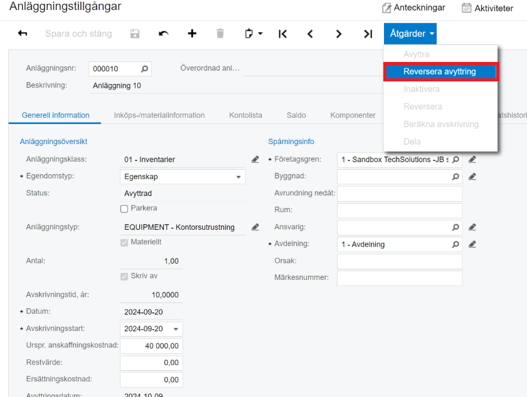This screenshot has width=527, height=397.
Task: Click search icon in Ansvarig field
Action: (455, 227)
